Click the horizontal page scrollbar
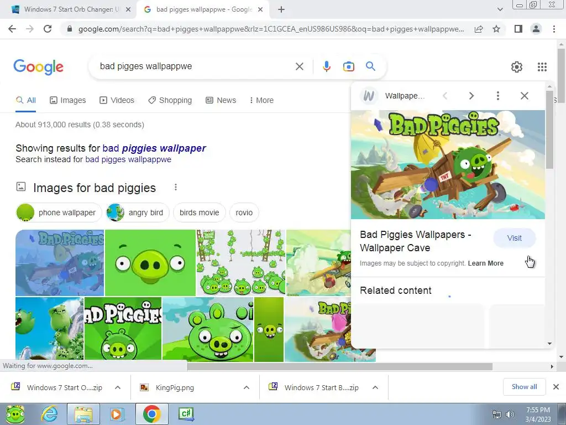566x425 pixels. [x=339, y=366]
